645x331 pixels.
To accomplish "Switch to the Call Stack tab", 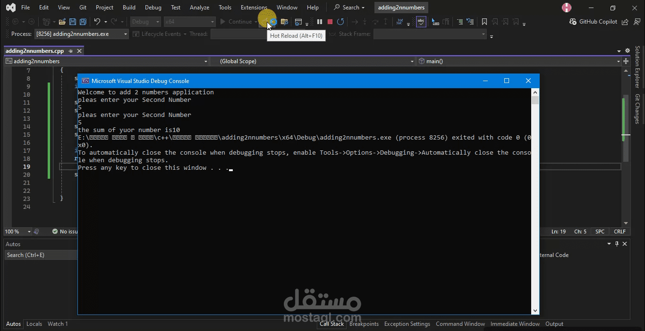I will [x=331, y=324].
